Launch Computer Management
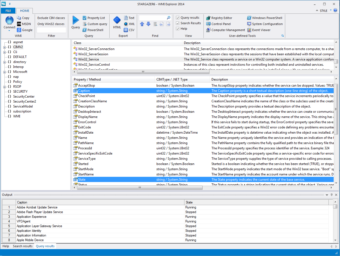This screenshot has width=340, height=256. [226, 30]
